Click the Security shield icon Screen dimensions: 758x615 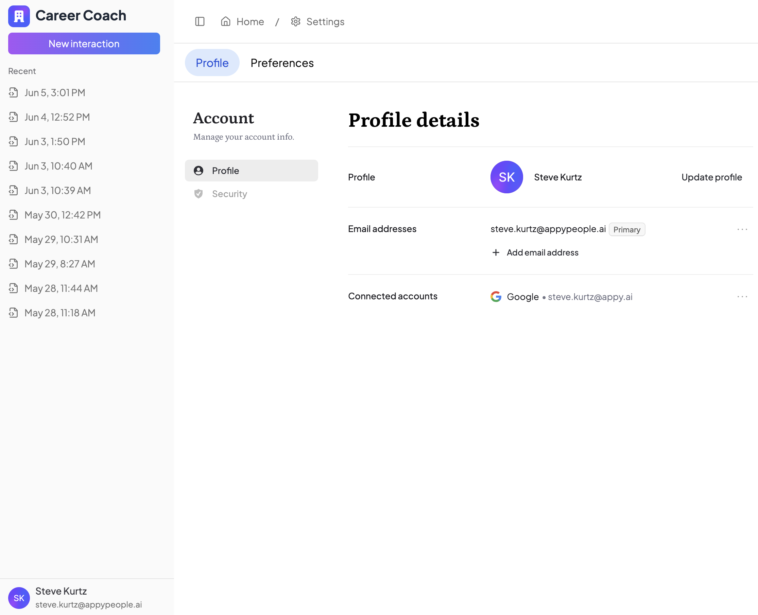[199, 194]
